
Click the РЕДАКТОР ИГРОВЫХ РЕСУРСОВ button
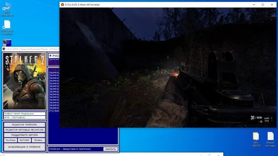24,130
